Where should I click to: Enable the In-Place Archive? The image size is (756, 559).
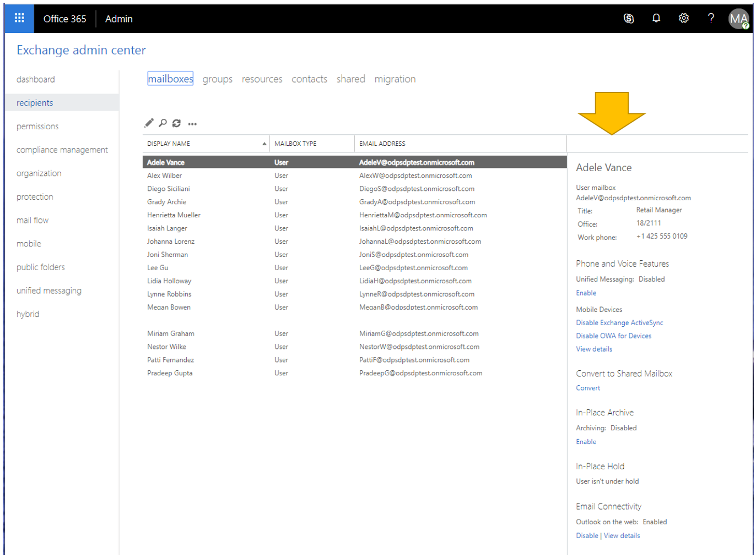(586, 441)
